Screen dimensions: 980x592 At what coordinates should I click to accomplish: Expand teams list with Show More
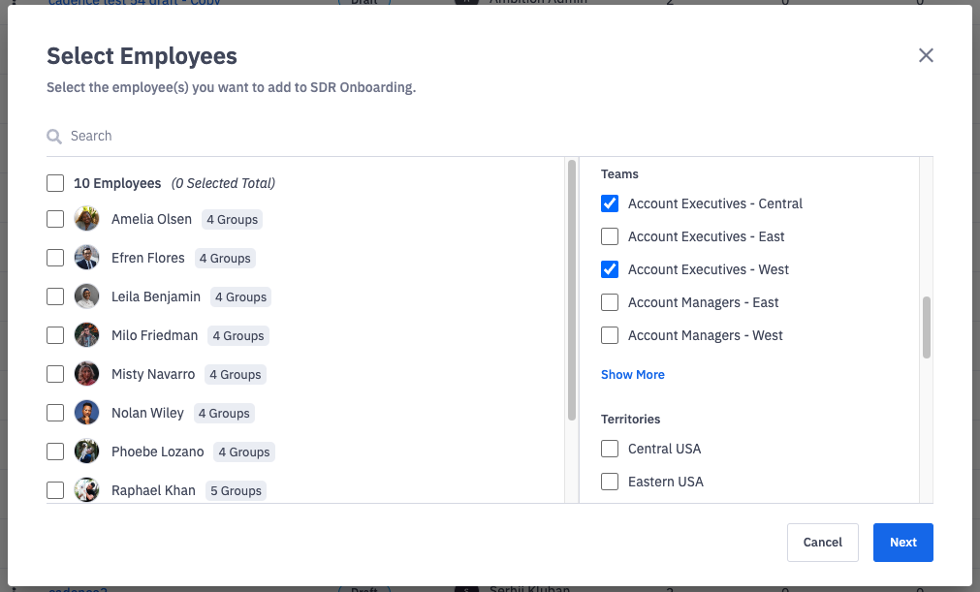(x=632, y=375)
